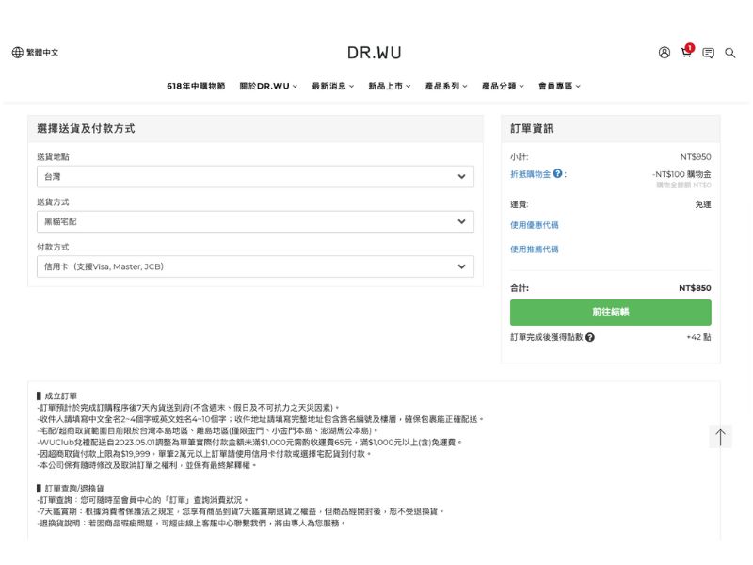Expand the 關於DR.WU menu
753x565 pixels.
(x=268, y=86)
